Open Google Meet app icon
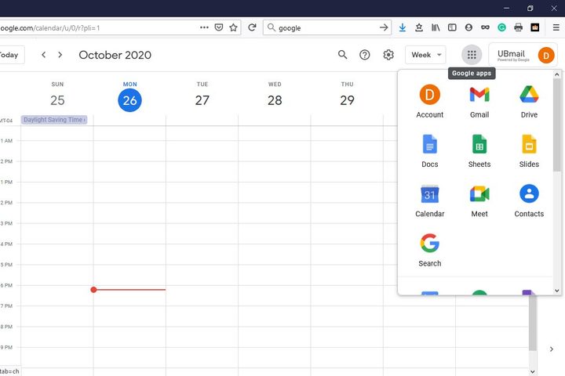Image resolution: width=565 pixels, height=376 pixels. (x=479, y=201)
